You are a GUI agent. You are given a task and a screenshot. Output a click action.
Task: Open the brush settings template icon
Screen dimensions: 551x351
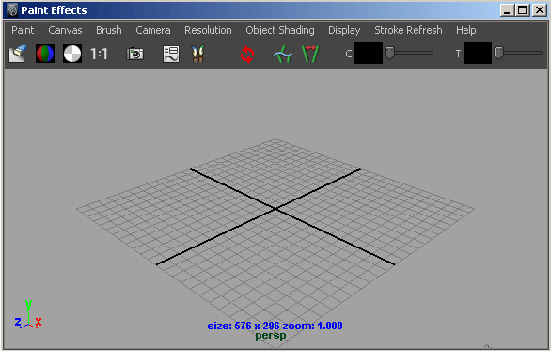171,55
